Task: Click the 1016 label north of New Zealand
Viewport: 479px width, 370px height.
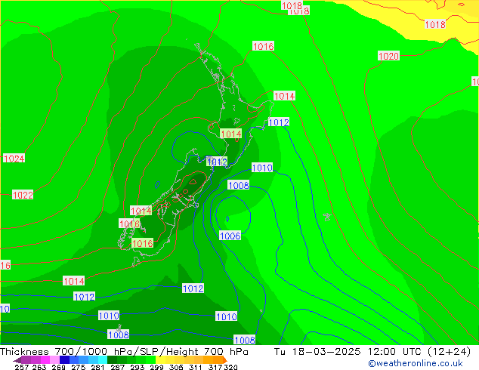Action: coord(264,46)
